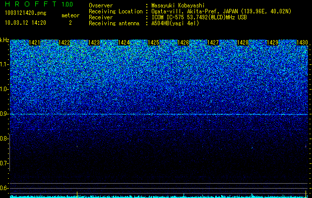Click the yellow meteor echo spike near 1422
Image resolution: width=312 pixels, height=198 pixels.
pos(77,194)
